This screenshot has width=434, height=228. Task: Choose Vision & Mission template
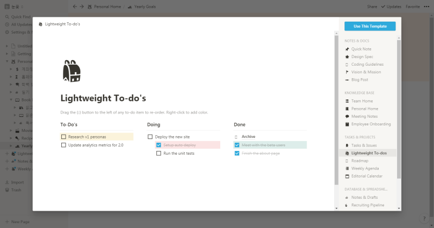tap(366, 72)
